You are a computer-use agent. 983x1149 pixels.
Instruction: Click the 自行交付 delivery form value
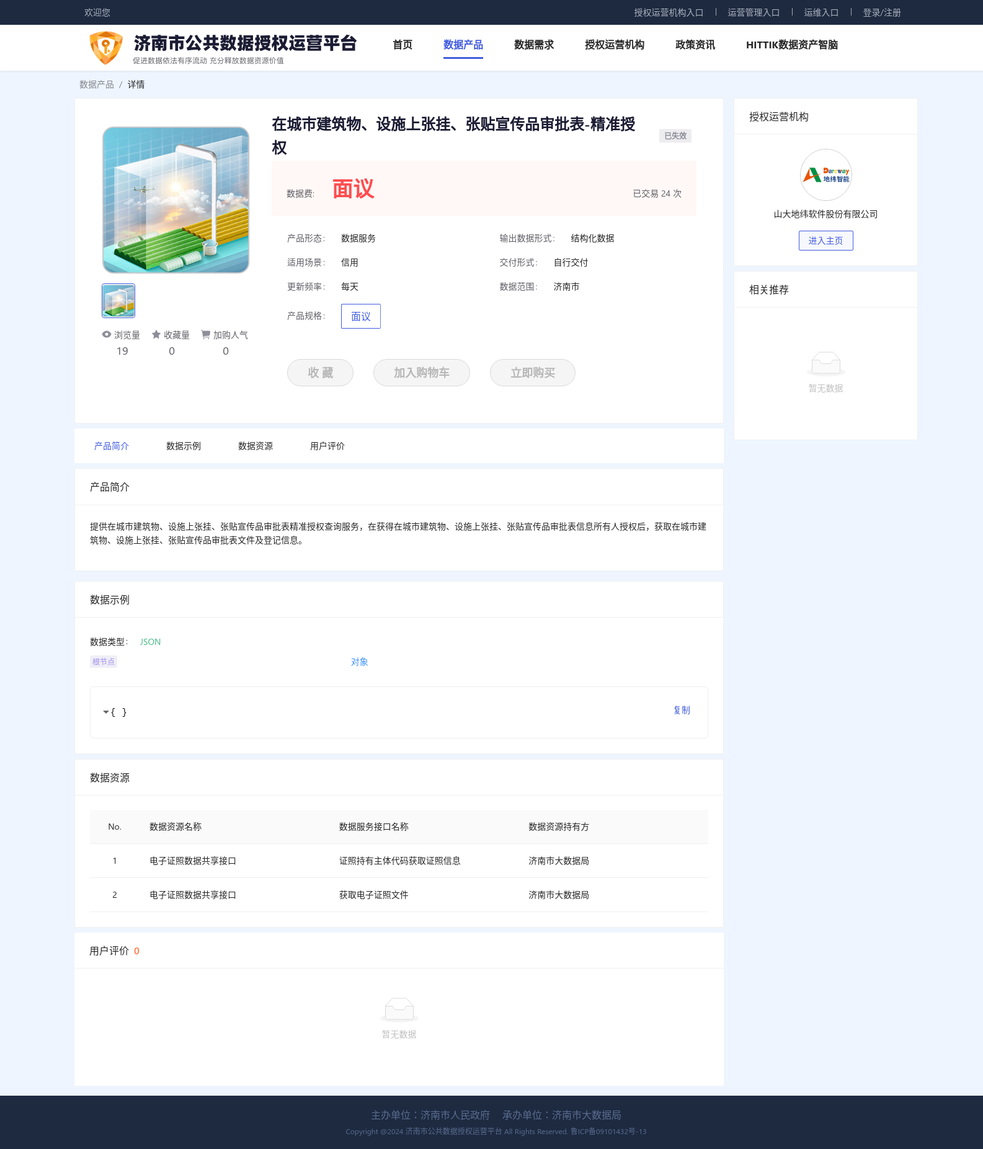[571, 262]
